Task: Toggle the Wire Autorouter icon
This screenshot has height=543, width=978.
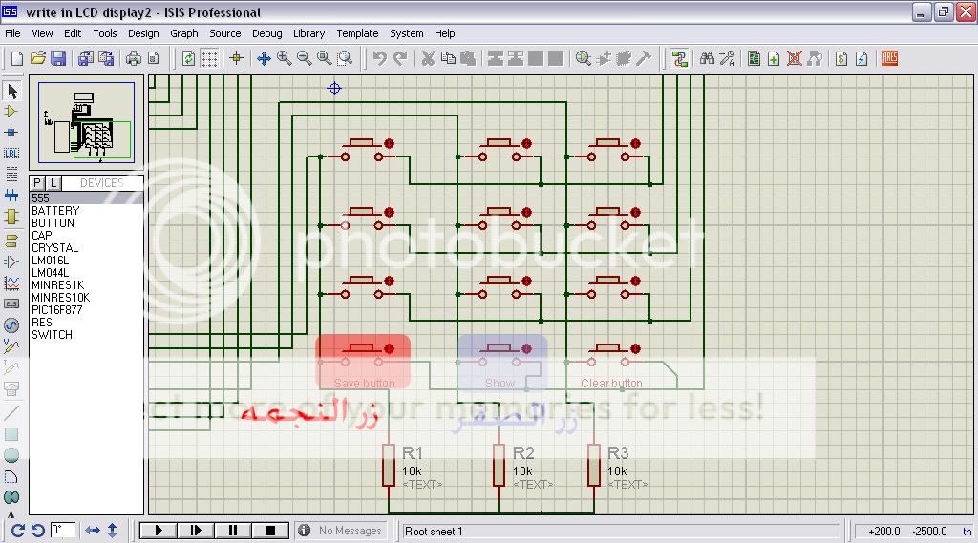Action: pyautogui.click(x=679, y=58)
